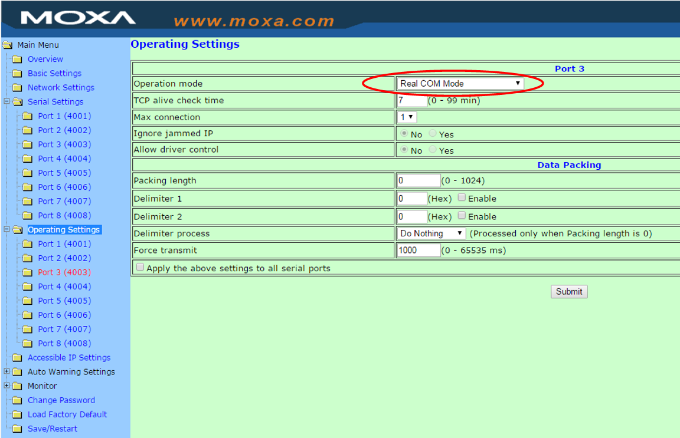
Task: Select Yes for Allow driver control
Action: (432, 150)
